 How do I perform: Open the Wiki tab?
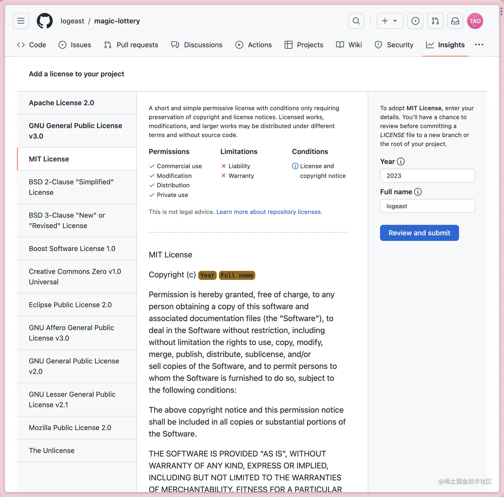coord(349,45)
